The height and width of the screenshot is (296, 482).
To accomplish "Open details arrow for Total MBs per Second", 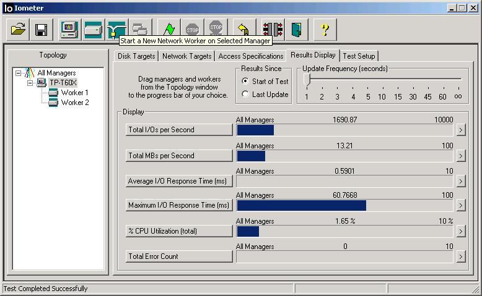I will coord(460,156).
